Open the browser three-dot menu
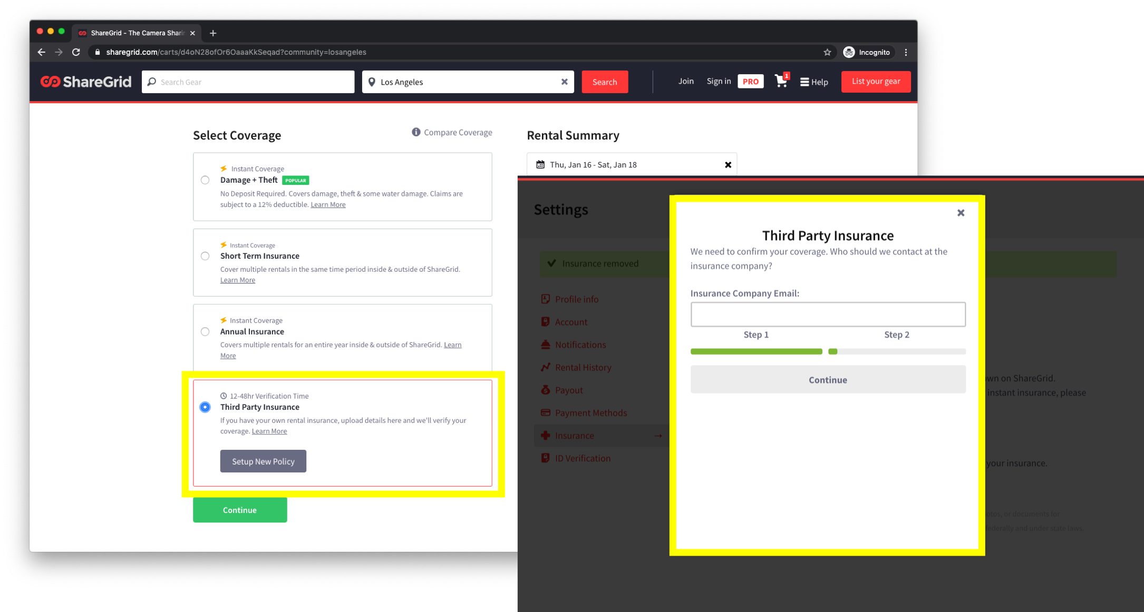Image resolution: width=1144 pixels, height=612 pixels. [906, 52]
